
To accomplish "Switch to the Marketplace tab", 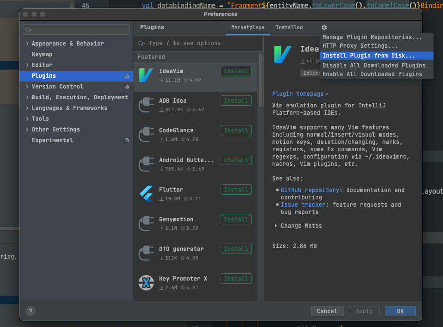I will 248,28.
